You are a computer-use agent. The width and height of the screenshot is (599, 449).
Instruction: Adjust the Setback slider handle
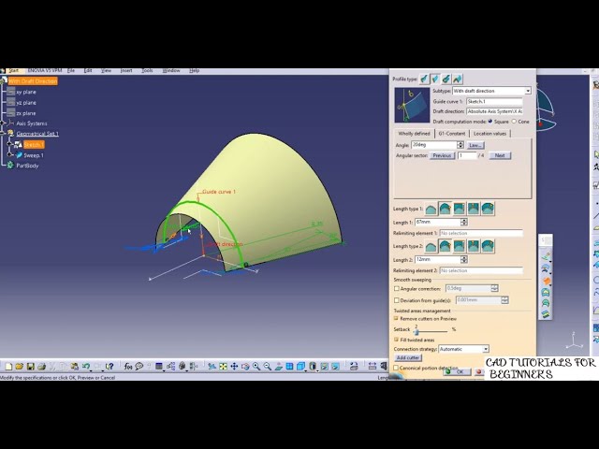(416, 331)
